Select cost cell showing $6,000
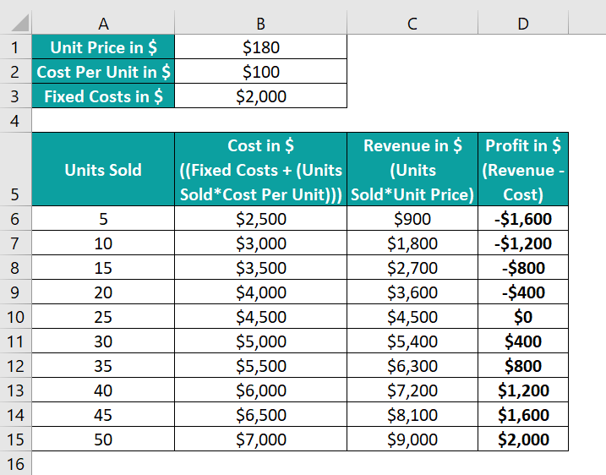 [260, 390]
